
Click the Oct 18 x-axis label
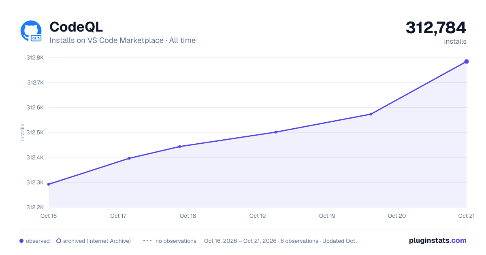click(188, 216)
